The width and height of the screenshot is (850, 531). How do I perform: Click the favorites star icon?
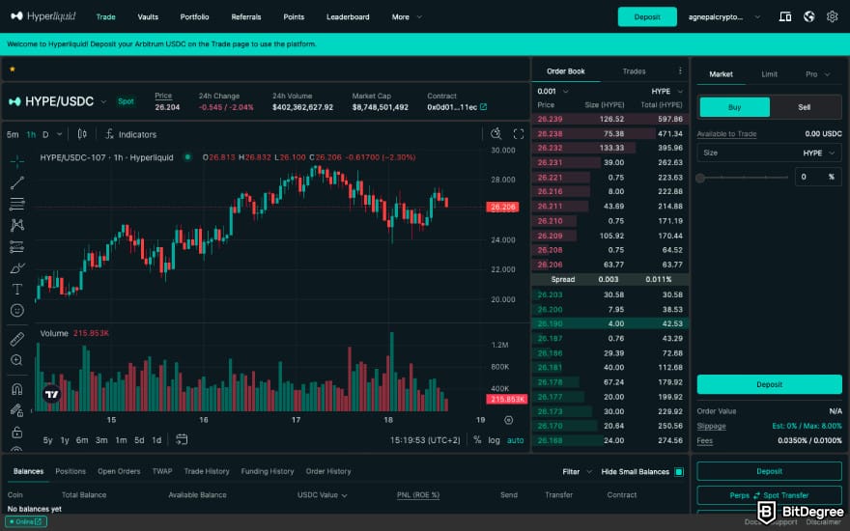coord(12,70)
